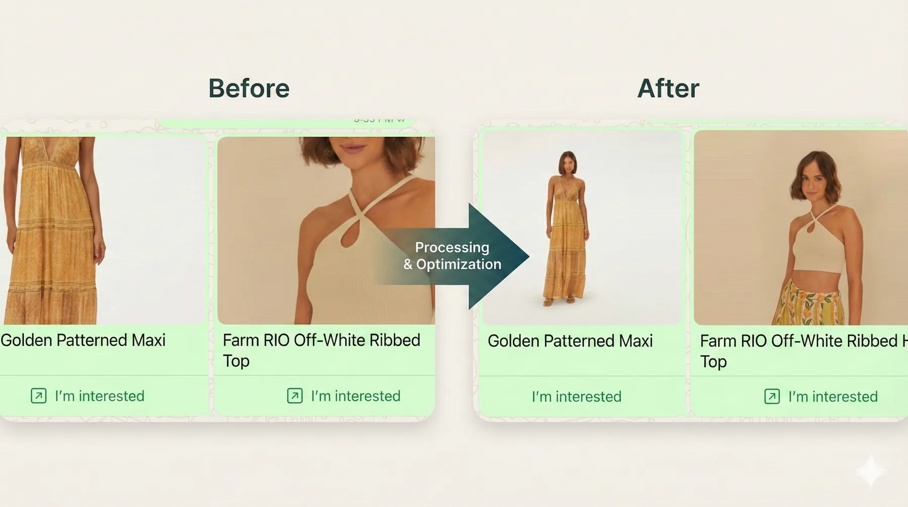This screenshot has width=908, height=507.
Task: Open the cropped golden maxi dress photo in Before
Action: [x=103, y=230]
